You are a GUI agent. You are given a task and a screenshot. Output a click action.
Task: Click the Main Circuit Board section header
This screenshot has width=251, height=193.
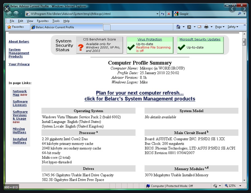(x=191, y=132)
